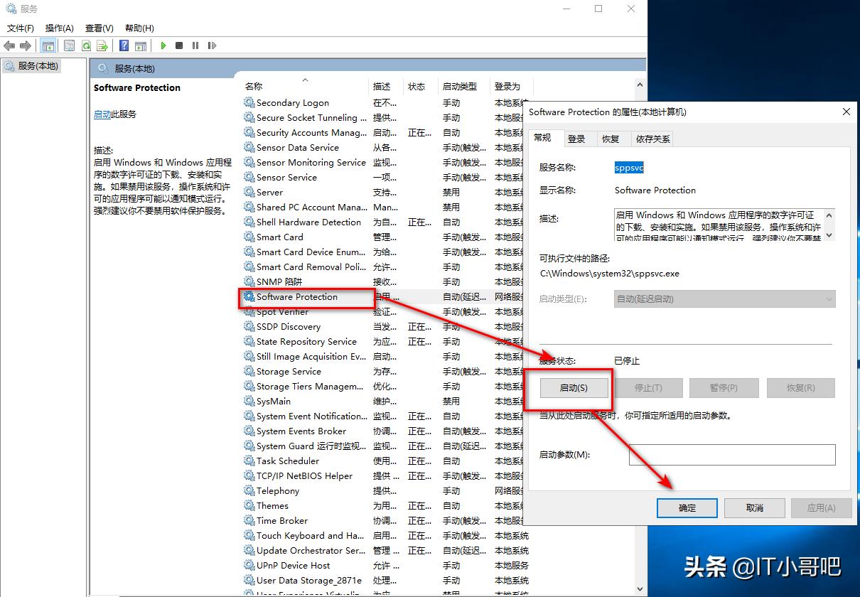Click the Pause service toolbar icon
This screenshot has height=597, width=860.
tap(195, 45)
